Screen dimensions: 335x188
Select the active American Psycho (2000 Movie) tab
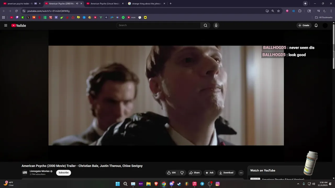(62, 4)
